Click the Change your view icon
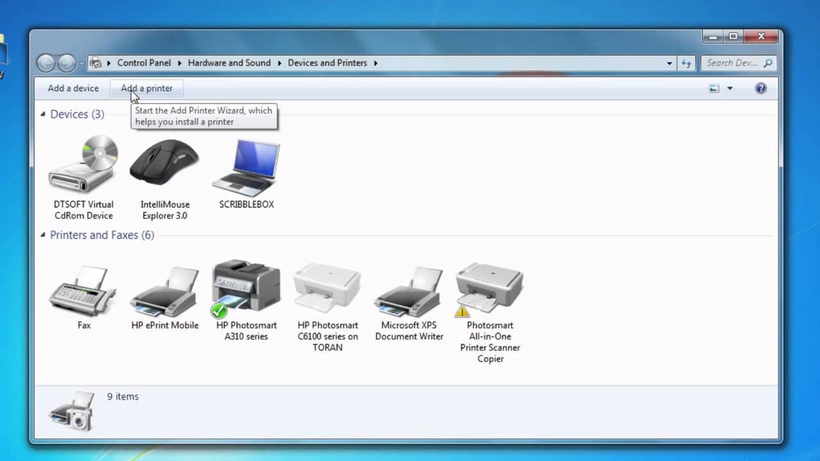 pyautogui.click(x=714, y=88)
